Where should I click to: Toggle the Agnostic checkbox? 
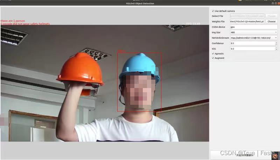click(213, 54)
